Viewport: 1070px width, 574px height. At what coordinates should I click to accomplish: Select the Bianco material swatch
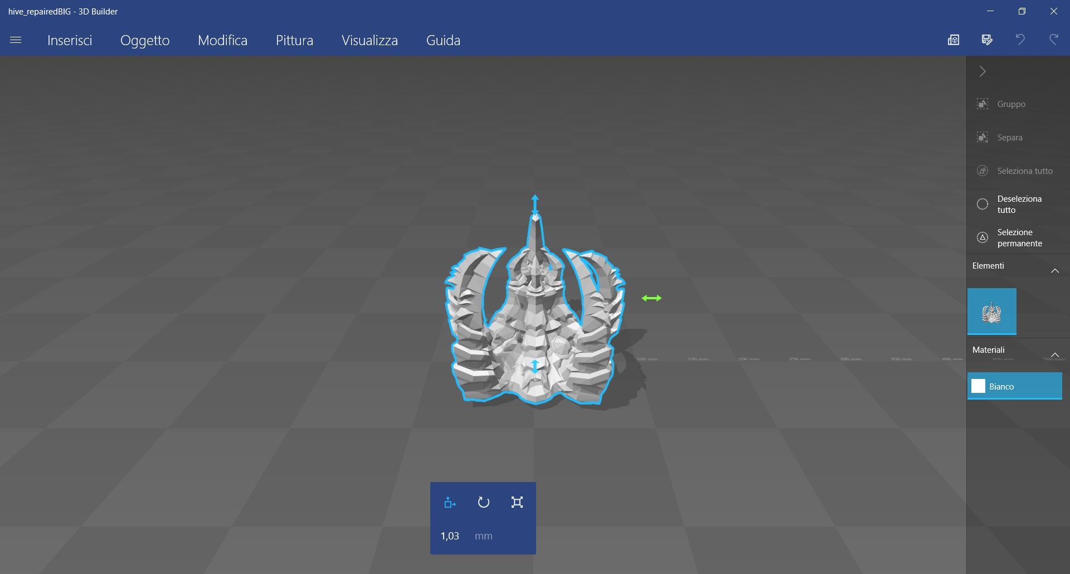[1014, 386]
